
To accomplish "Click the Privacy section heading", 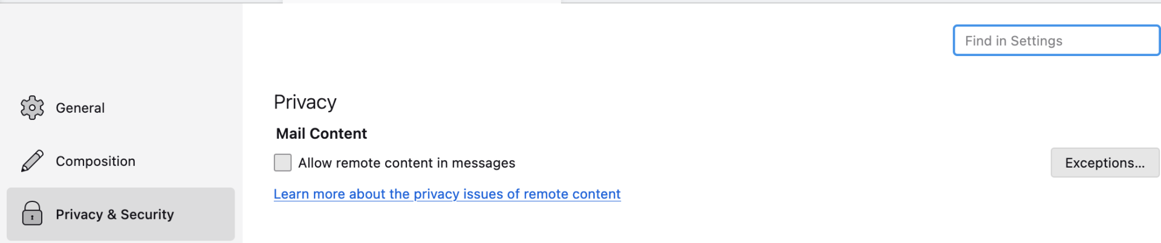I will (x=305, y=102).
